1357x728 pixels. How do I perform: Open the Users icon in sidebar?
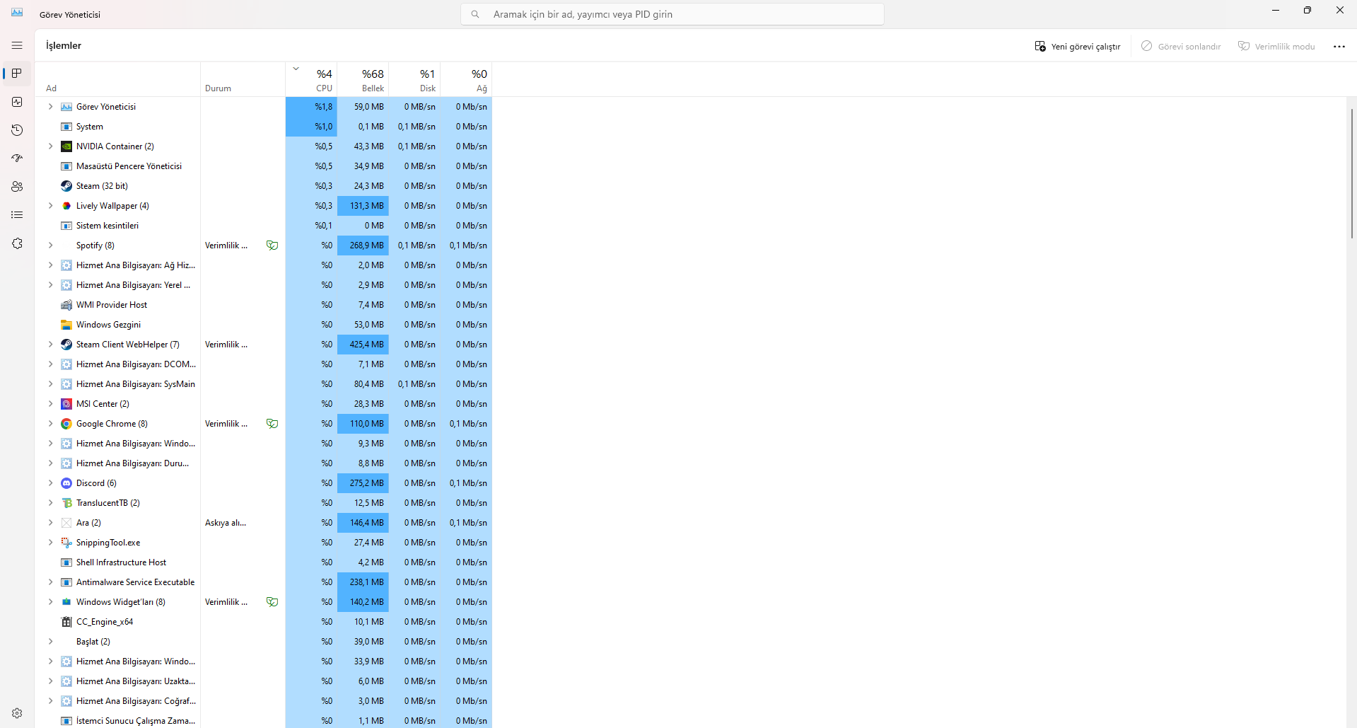coord(17,187)
